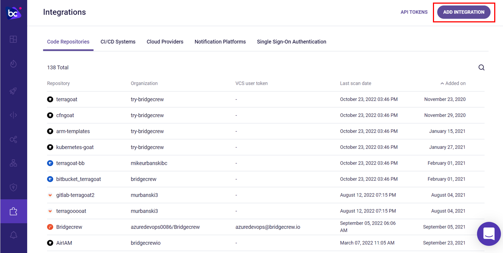
Task: Click the Repository column header
Action: point(58,83)
